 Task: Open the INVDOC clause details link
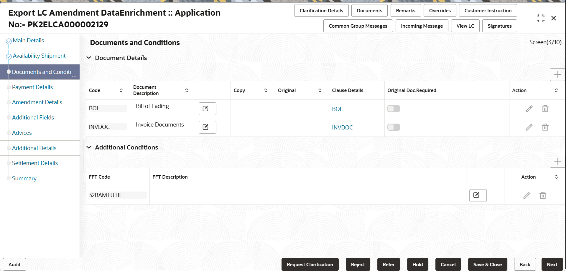pyautogui.click(x=342, y=127)
